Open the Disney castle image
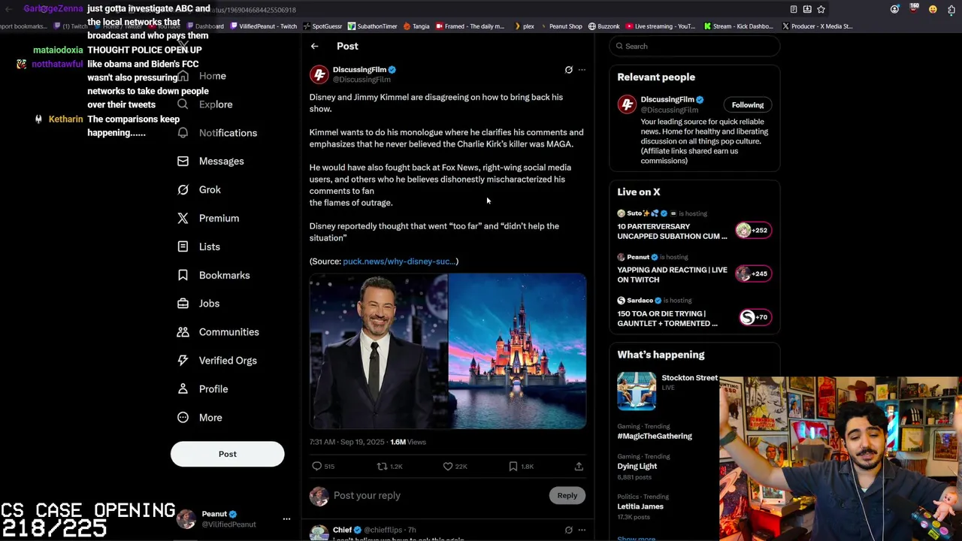962x541 pixels. [x=517, y=352]
